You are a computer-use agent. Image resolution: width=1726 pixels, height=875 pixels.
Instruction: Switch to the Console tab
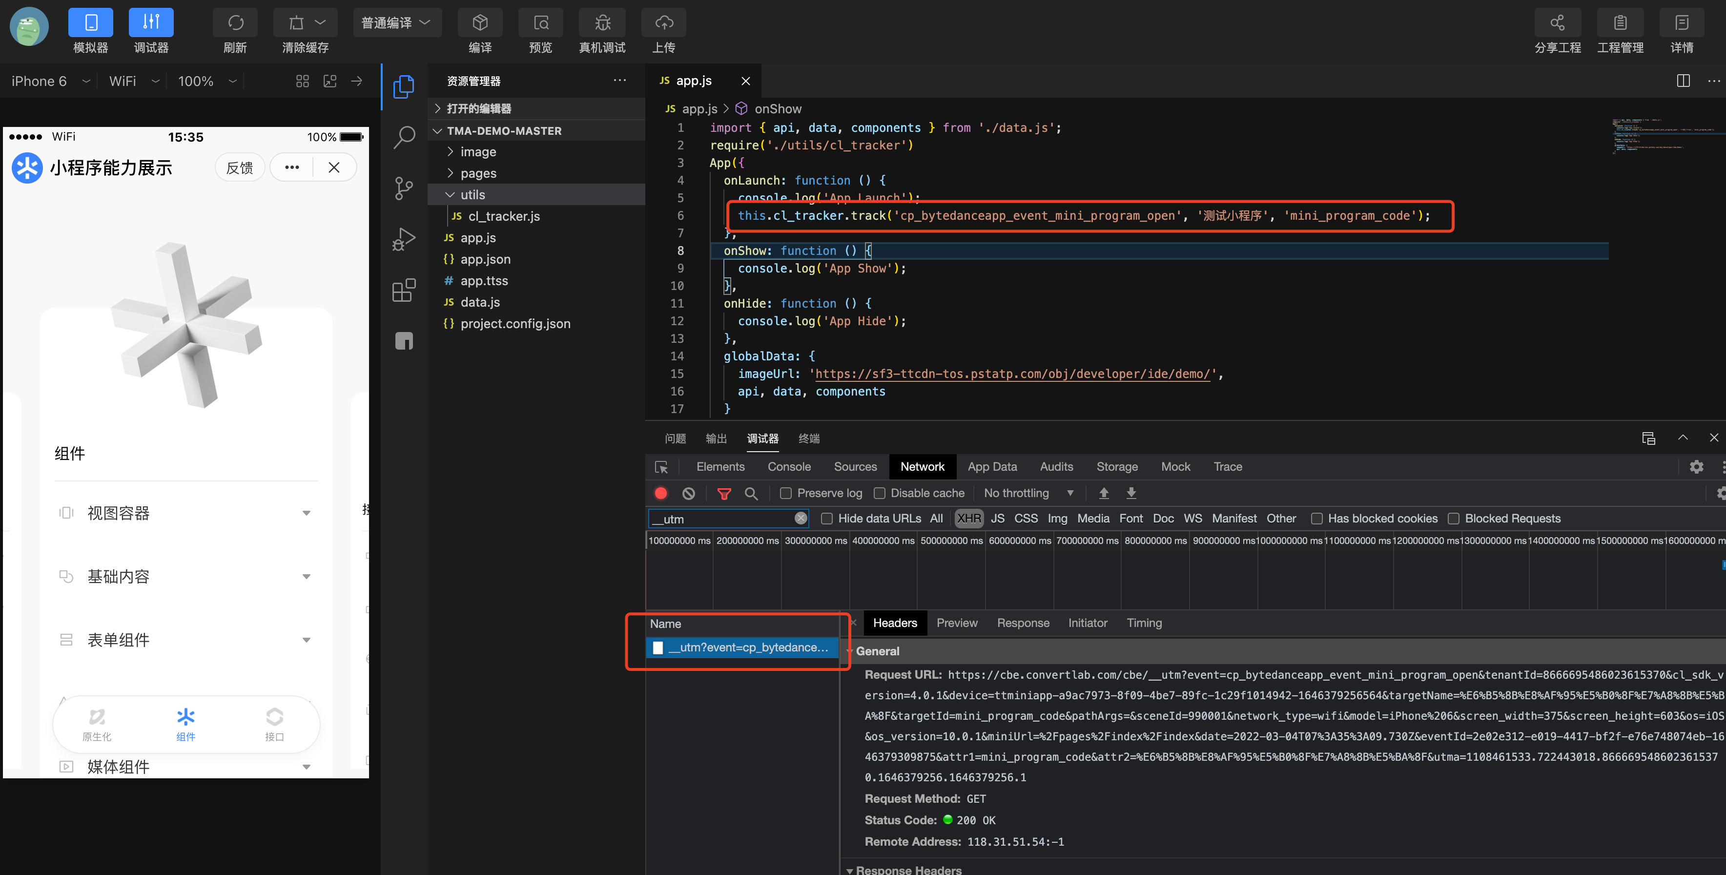pos(789,466)
